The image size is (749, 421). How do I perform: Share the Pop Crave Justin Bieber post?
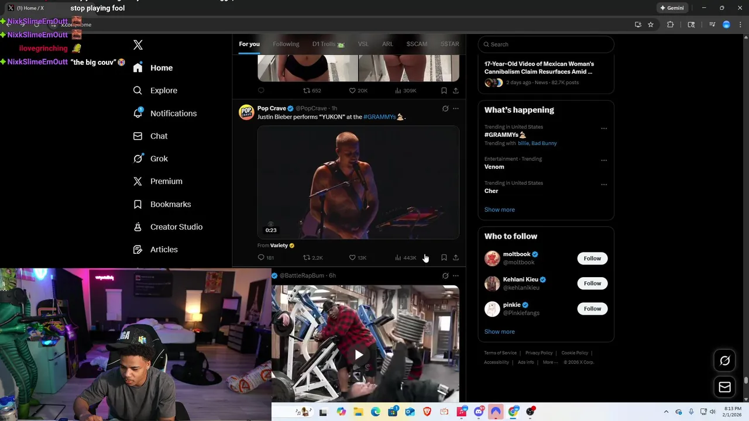[x=456, y=257]
